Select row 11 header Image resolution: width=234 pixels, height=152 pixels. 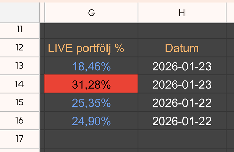tap(20, 30)
